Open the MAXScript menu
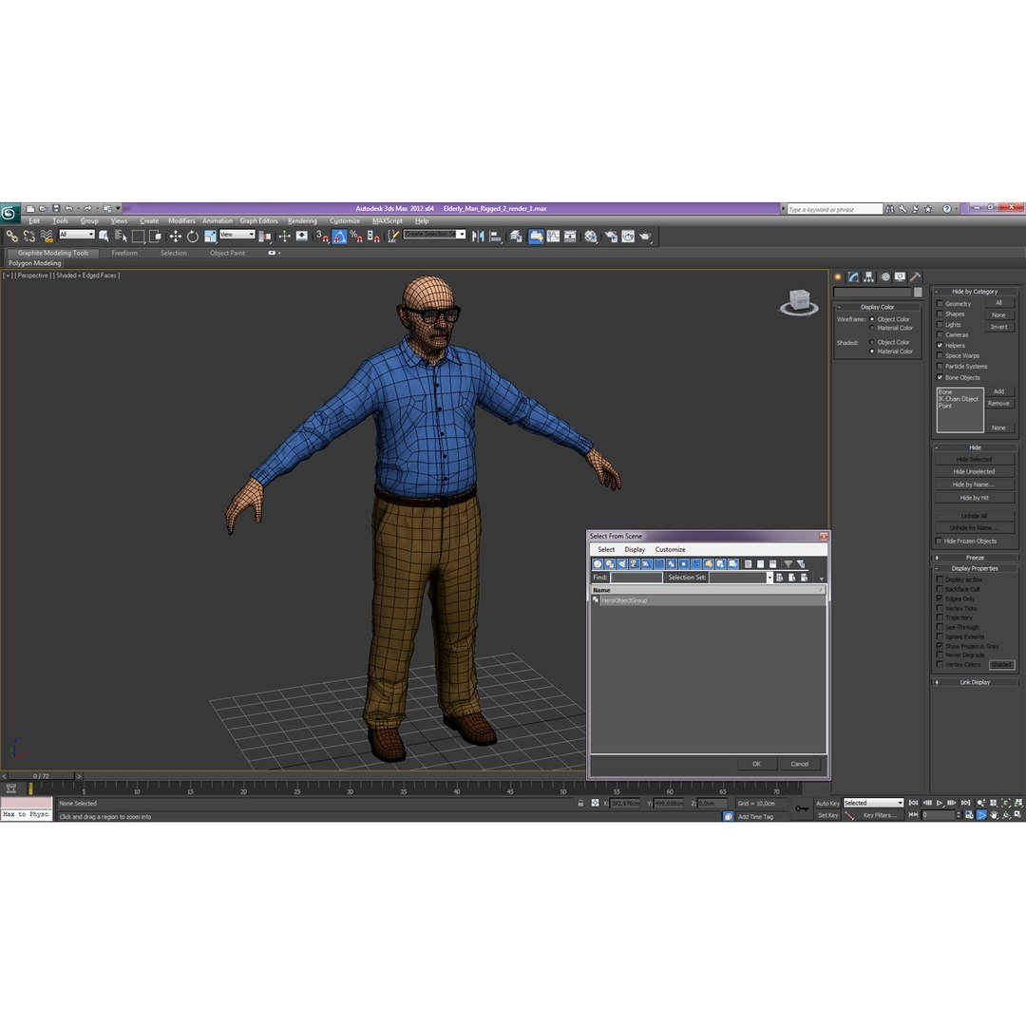1026x1026 pixels. tap(388, 221)
